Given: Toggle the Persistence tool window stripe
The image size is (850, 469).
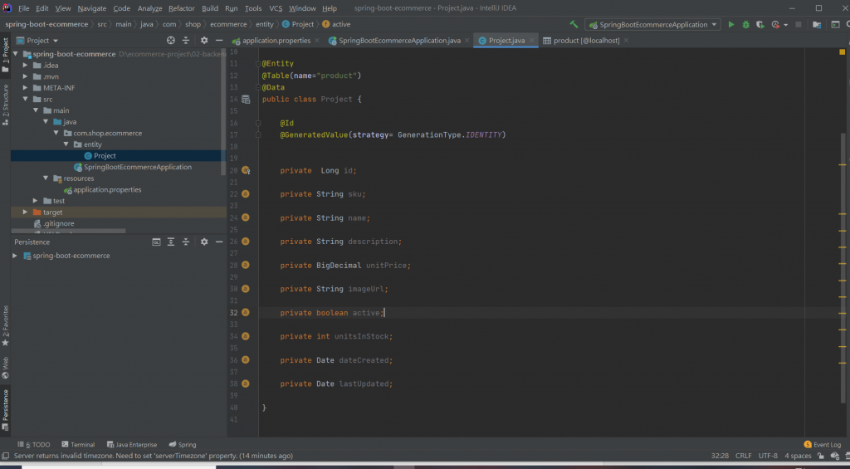Looking at the screenshot, I should [x=6, y=406].
